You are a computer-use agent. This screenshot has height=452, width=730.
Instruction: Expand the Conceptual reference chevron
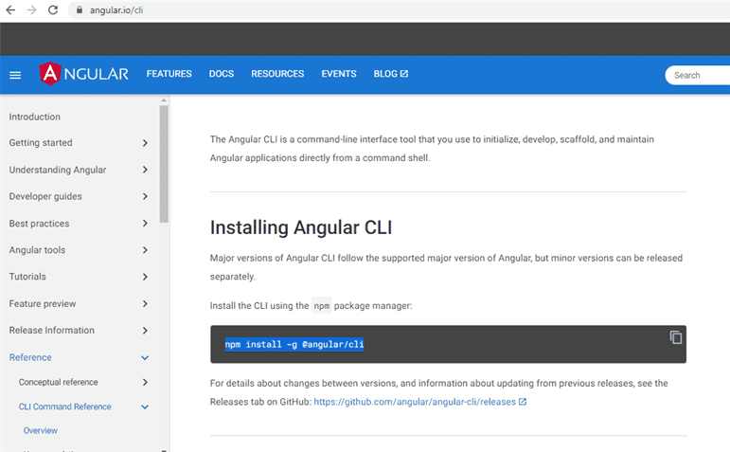point(145,382)
